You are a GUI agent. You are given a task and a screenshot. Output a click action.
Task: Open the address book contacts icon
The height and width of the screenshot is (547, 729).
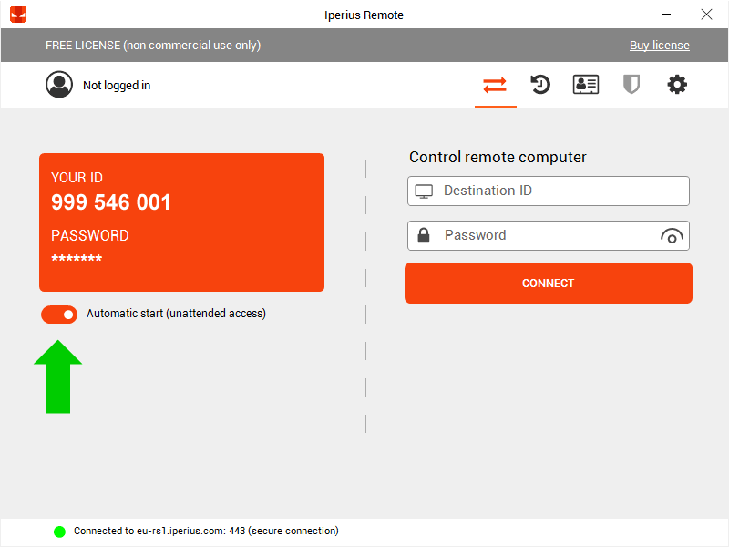coord(586,85)
